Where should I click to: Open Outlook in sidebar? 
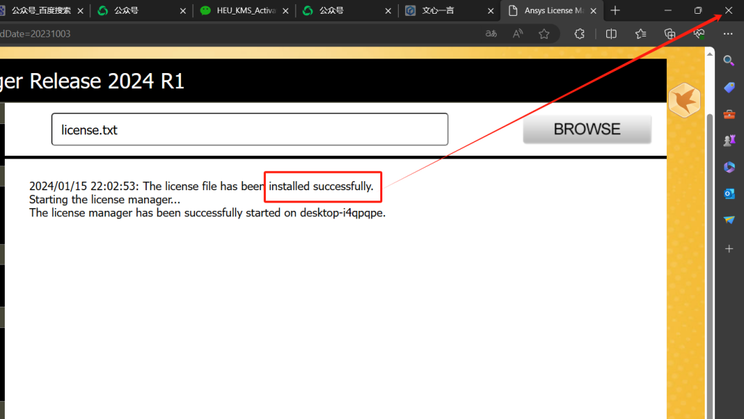(x=729, y=194)
